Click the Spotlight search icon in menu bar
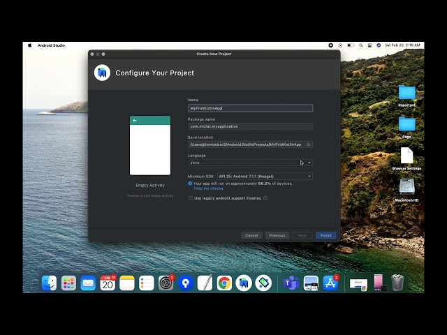Viewport: 447px width, 335px height. click(361, 45)
